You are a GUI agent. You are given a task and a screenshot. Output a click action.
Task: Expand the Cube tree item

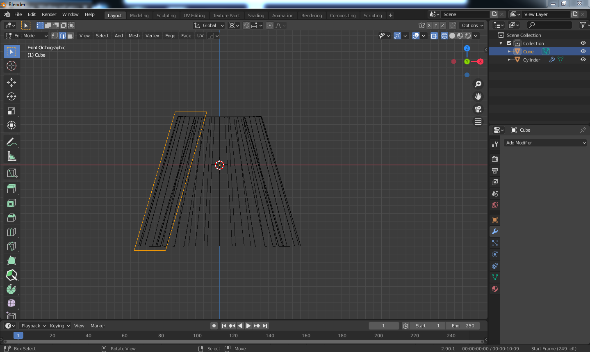coord(509,52)
